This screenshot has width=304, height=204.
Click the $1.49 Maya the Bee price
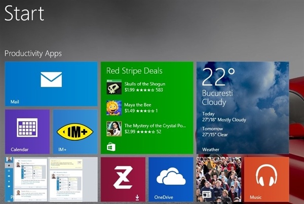click(x=130, y=111)
